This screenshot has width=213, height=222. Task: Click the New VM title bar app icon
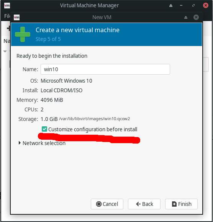17,17
